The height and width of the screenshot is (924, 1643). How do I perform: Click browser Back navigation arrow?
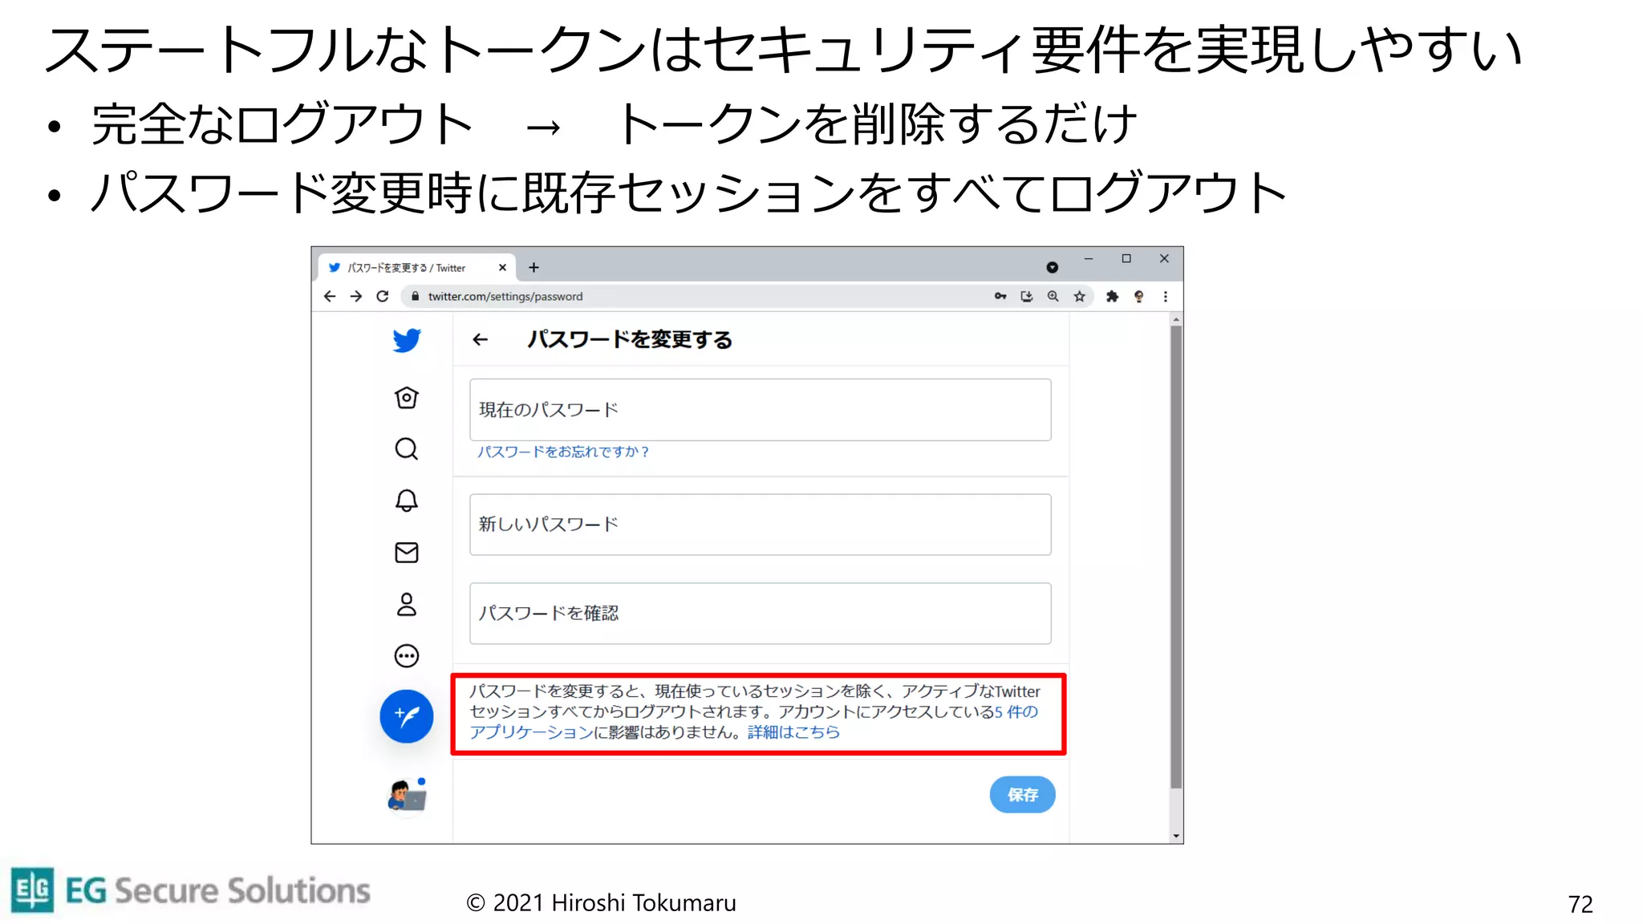pos(330,296)
